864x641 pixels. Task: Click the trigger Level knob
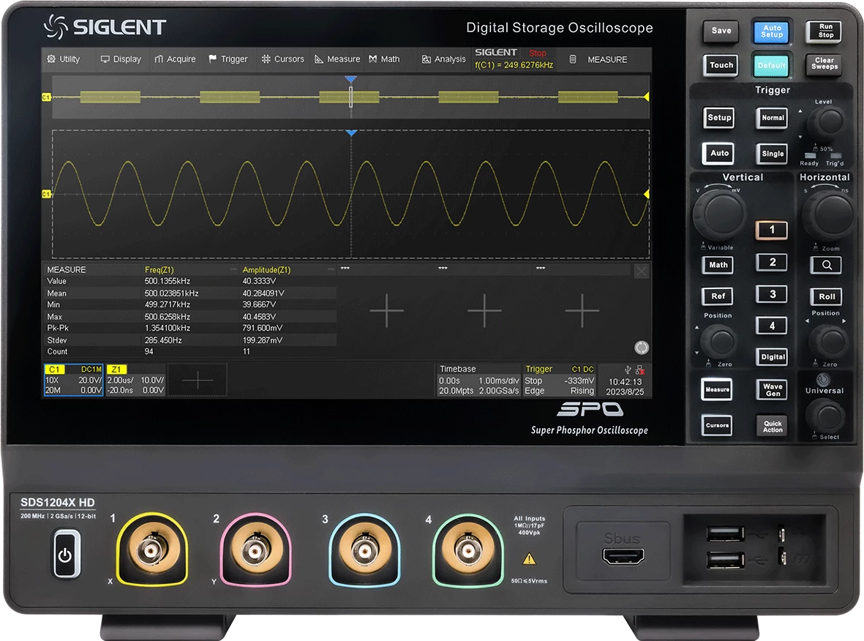coord(829,121)
